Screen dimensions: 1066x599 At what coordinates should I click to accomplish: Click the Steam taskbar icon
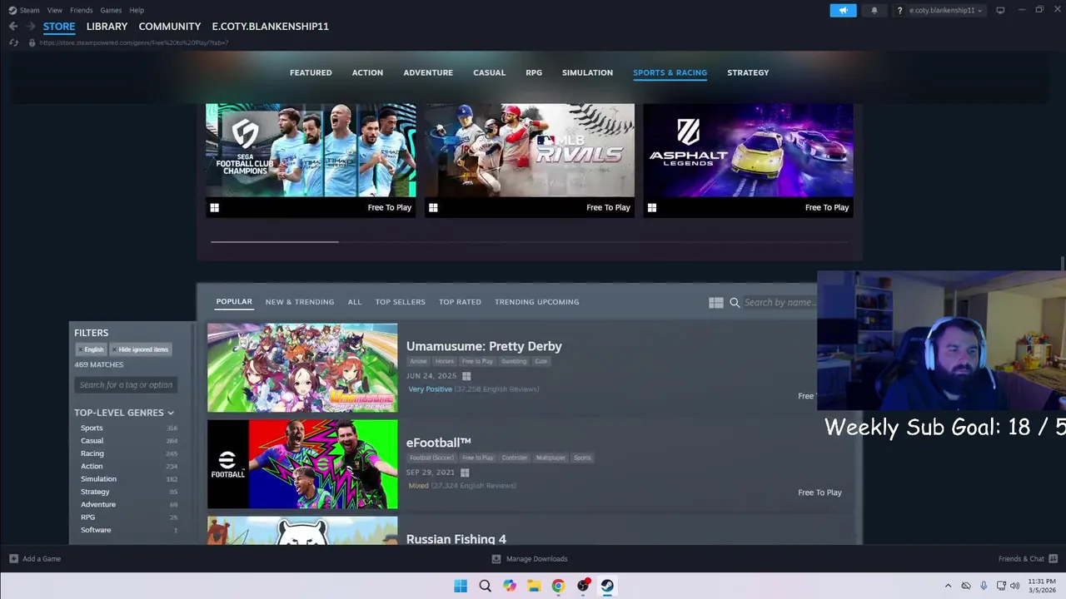pyautogui.click(x=607, y=586)
